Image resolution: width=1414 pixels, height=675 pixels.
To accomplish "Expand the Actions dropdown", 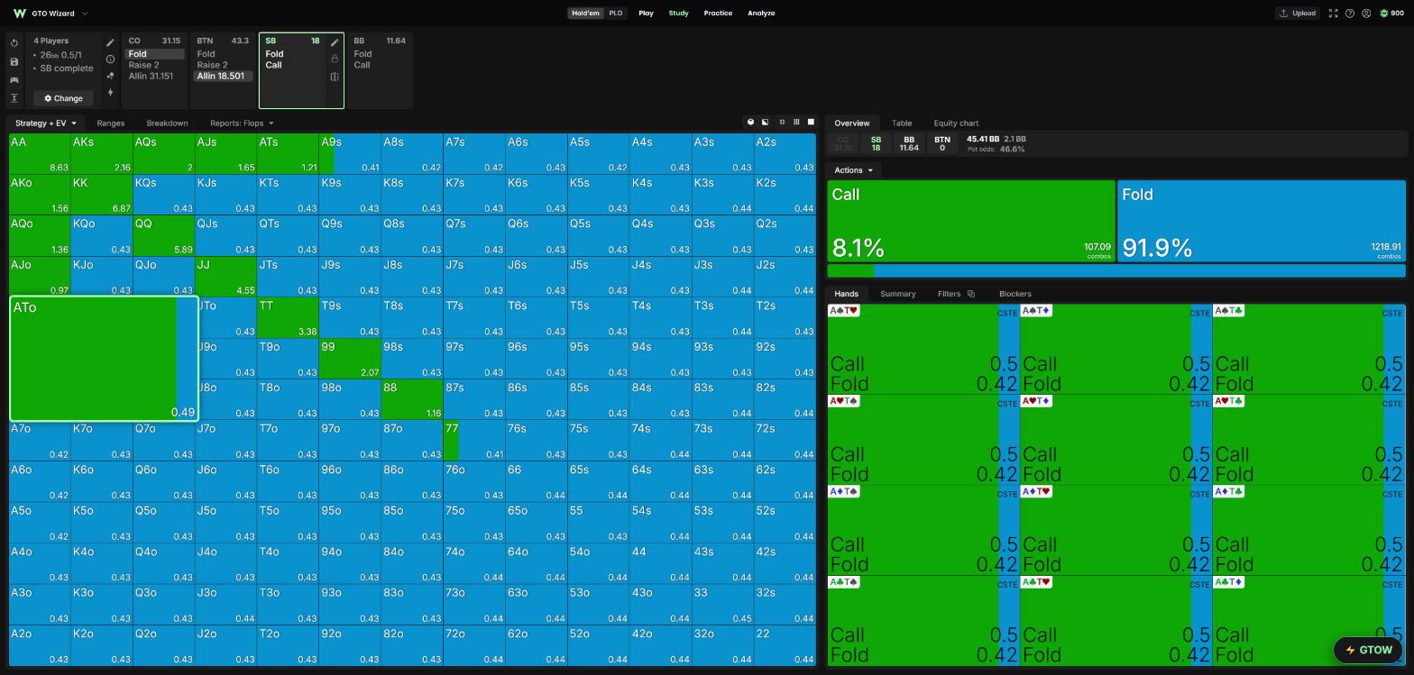I will click(x=853, y=170).
